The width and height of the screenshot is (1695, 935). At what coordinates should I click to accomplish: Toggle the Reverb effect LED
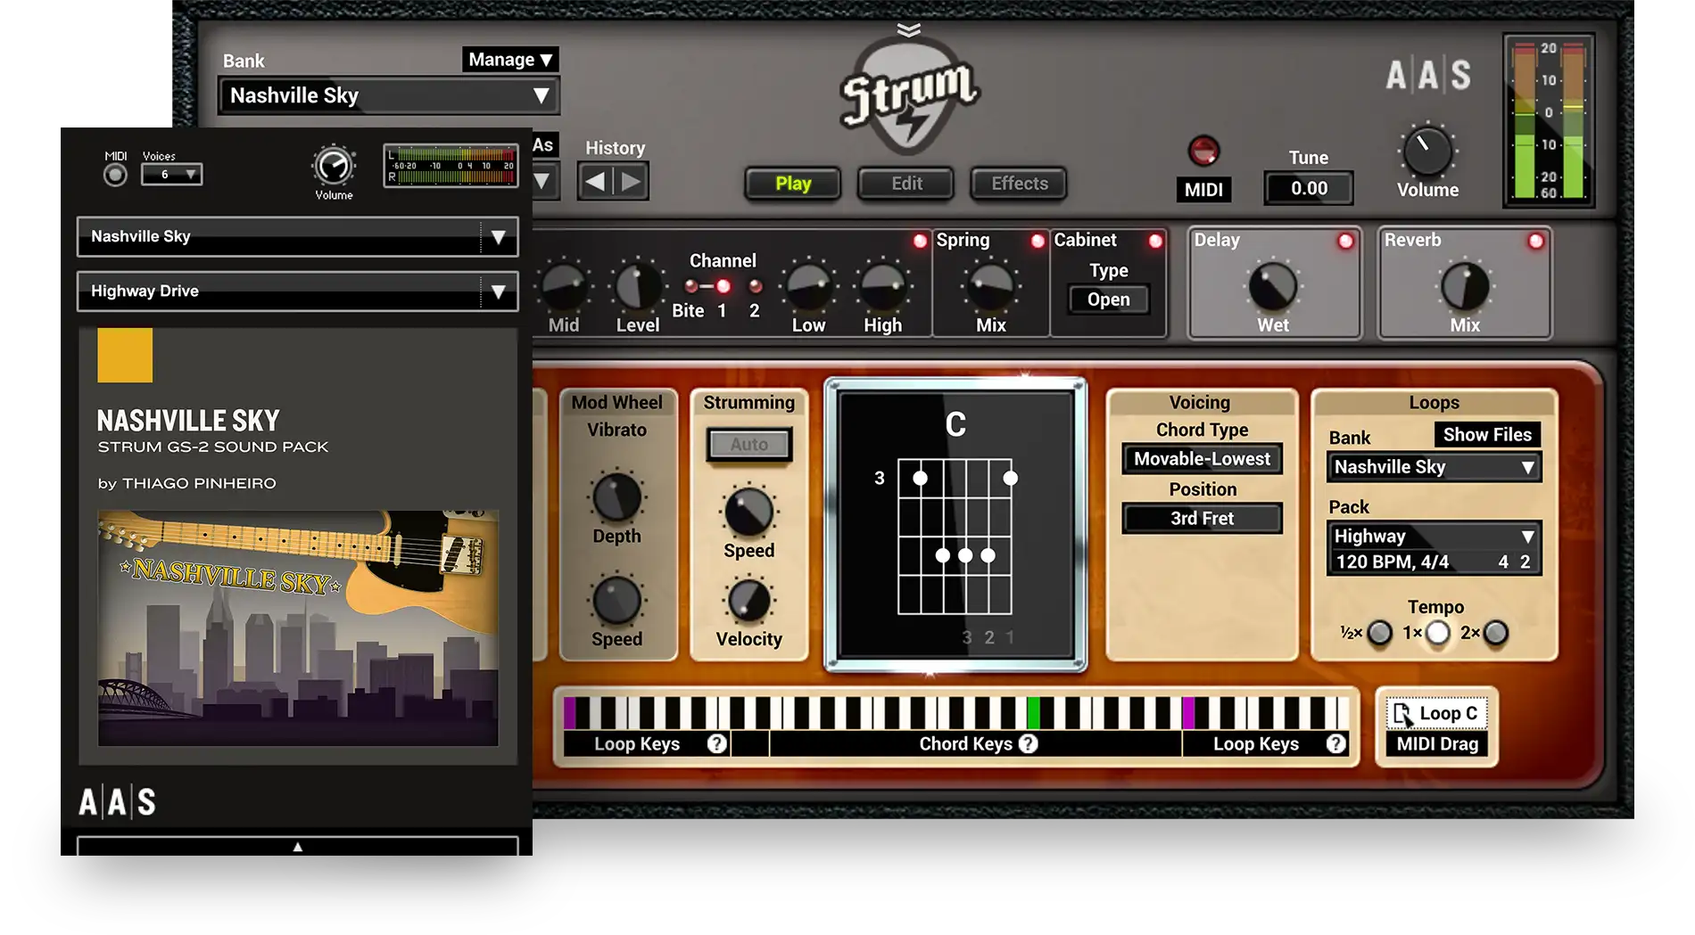tap(1535, 241)
